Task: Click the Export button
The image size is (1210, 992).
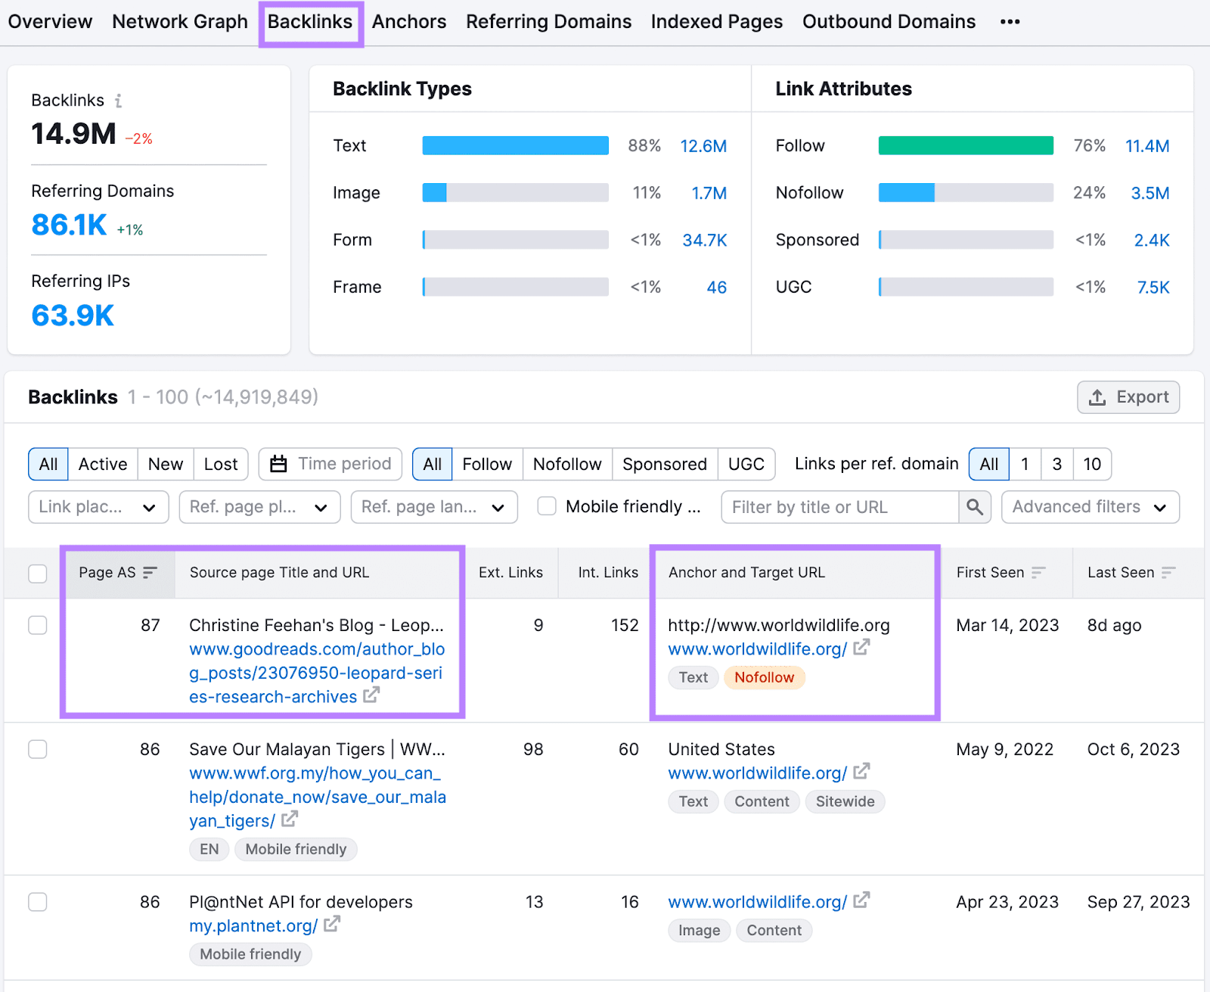Action: tap(1128, 396)
